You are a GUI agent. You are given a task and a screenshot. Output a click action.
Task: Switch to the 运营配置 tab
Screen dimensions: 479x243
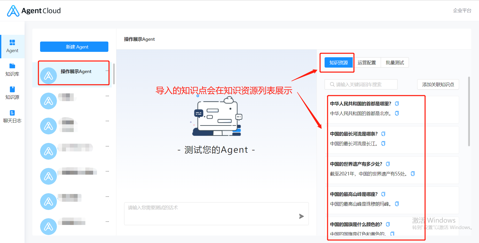click(367, 63)
